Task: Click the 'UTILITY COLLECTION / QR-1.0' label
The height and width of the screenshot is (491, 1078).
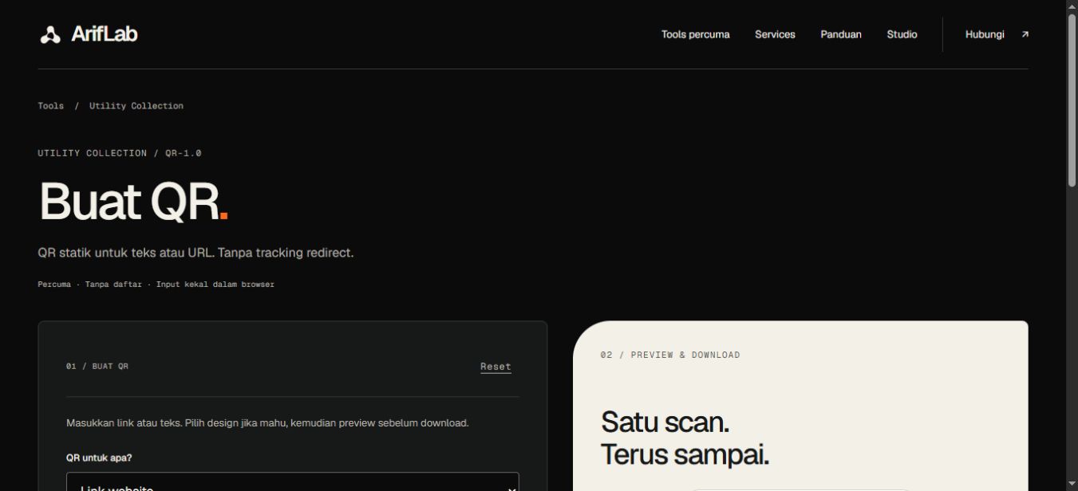Action: (x=120, y=153)
